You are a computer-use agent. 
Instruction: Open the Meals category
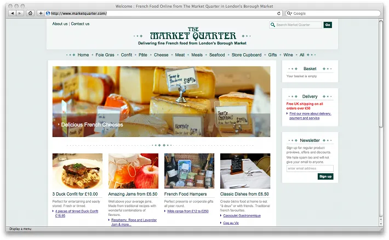[197, 55]
